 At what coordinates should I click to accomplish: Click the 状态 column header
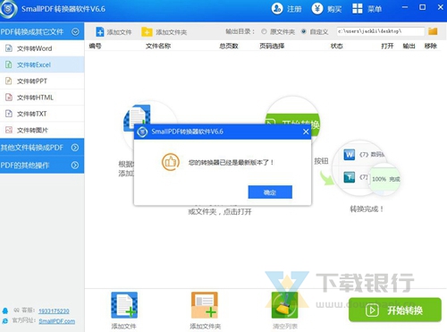(x=337, y=46)
